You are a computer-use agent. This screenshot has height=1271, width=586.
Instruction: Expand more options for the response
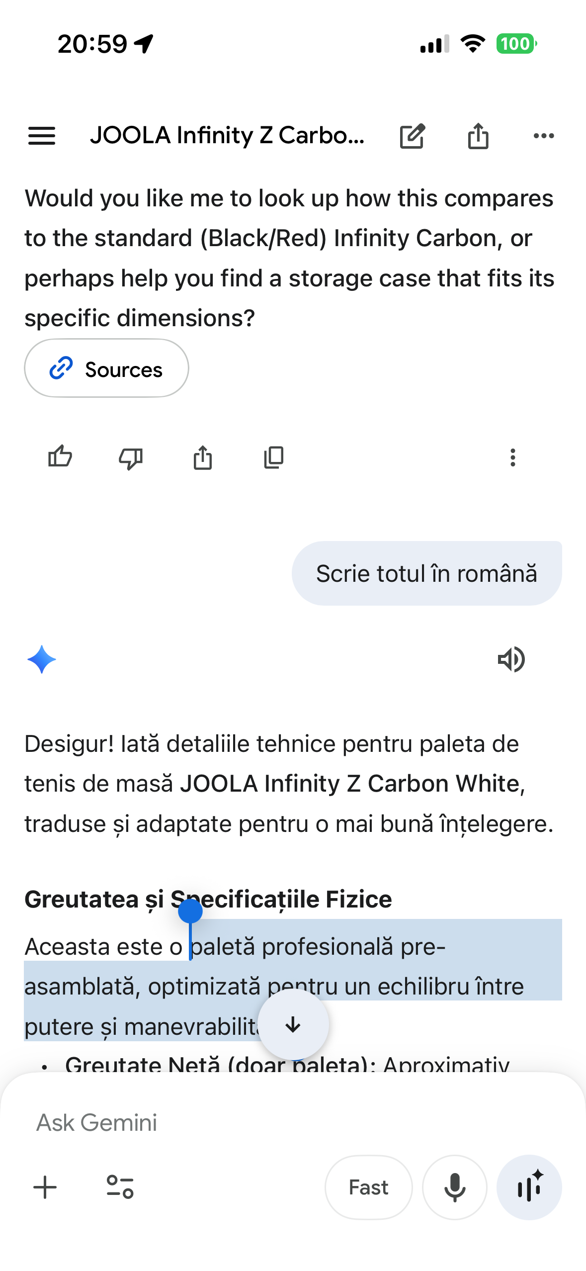tap(512, 457)
